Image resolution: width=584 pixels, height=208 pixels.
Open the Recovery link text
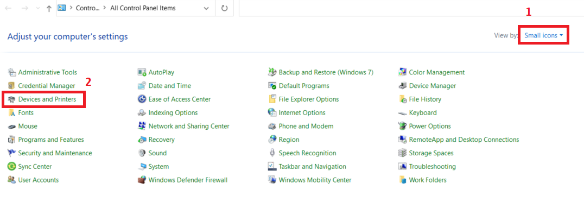click(161, 140)
